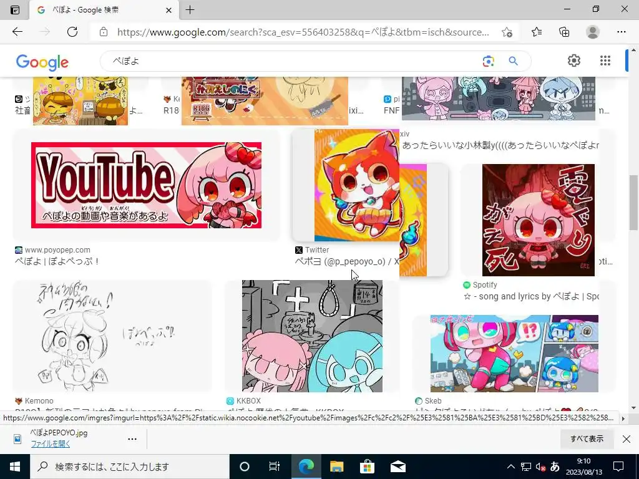Click the KKBOX source label
The height and width of the screenshot is (479, 639).
pos(248,401)
